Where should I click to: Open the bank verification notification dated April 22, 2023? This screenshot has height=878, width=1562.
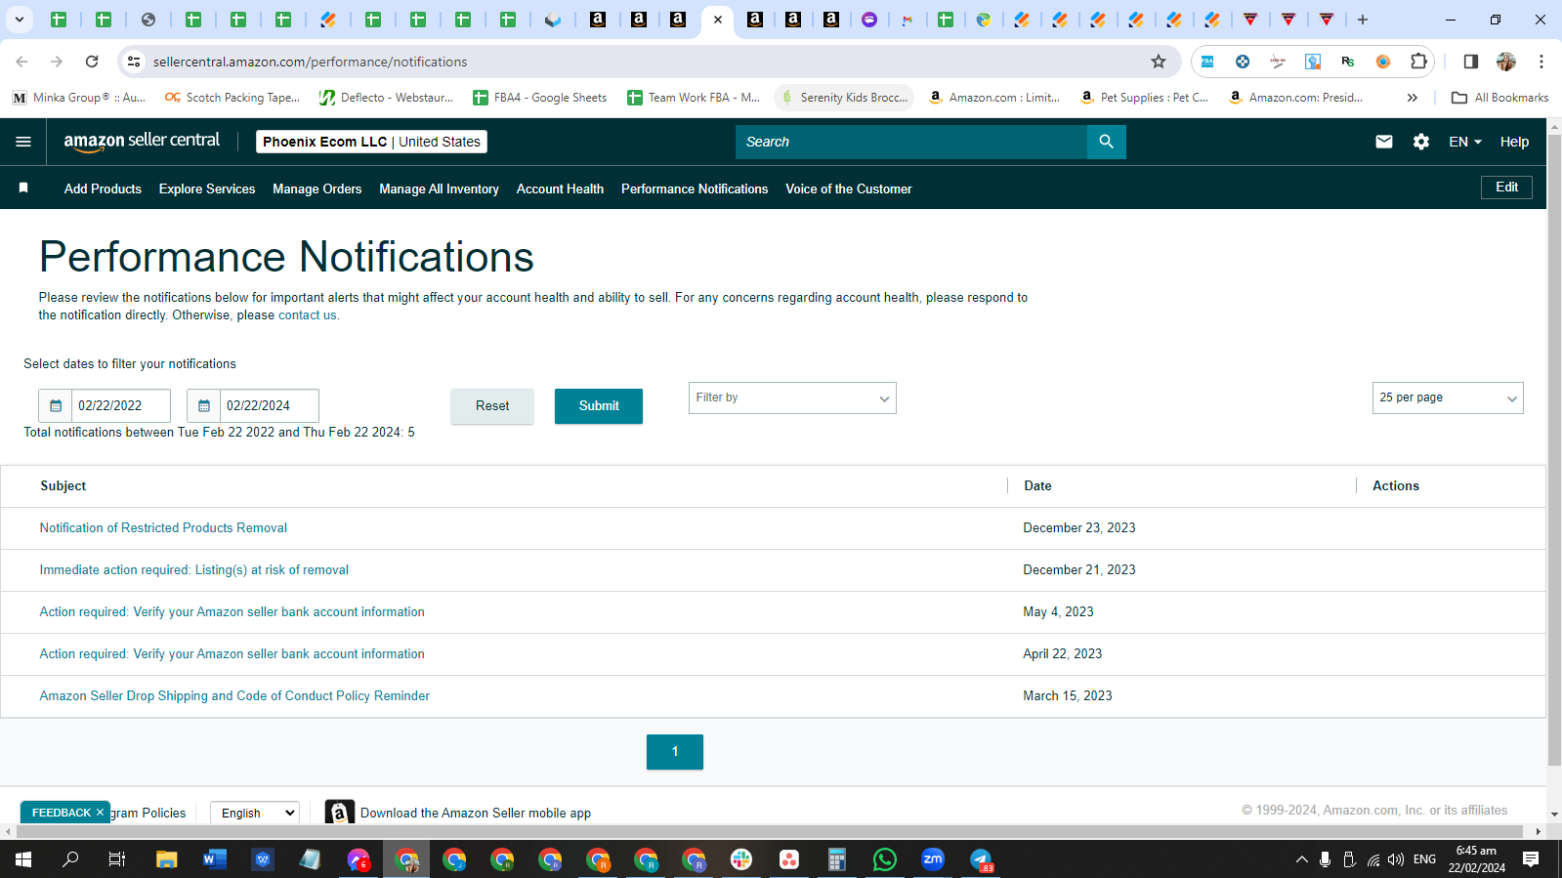click(x=232, y=654)
